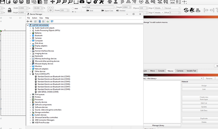This screenshot has width=218, height=129.
Task: Expand the Display adapters category
Action: (30, 46)
